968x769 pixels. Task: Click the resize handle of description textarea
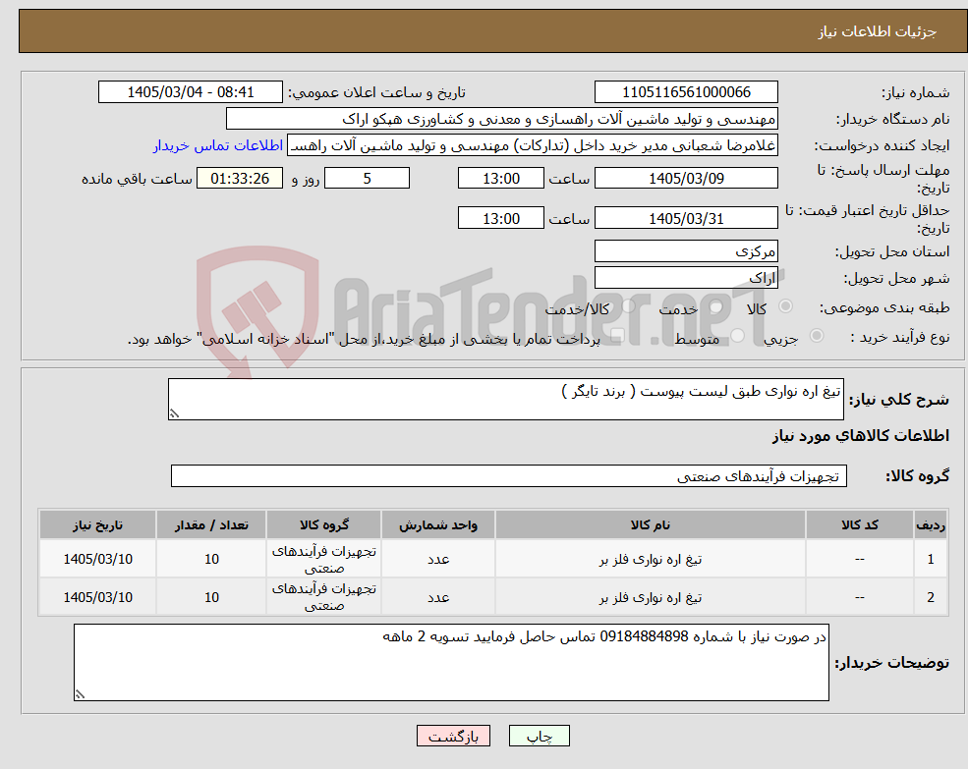(x=174, y=414)
